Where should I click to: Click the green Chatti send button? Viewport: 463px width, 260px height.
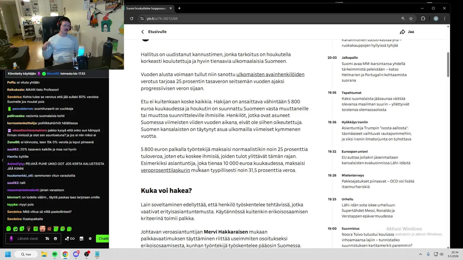tap(103, 239)
